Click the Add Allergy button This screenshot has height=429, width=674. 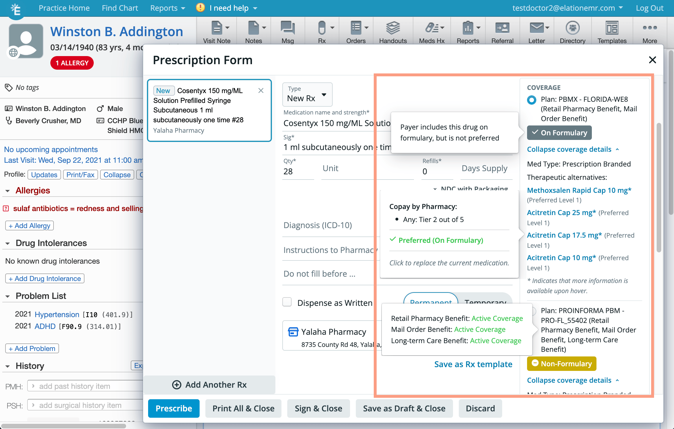30,225
